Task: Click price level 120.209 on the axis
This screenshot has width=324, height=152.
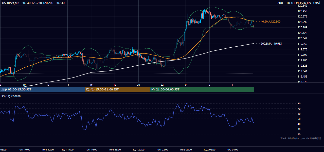Action: 302,27
